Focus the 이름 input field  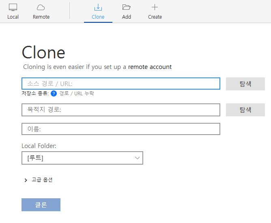pos(121,129)
